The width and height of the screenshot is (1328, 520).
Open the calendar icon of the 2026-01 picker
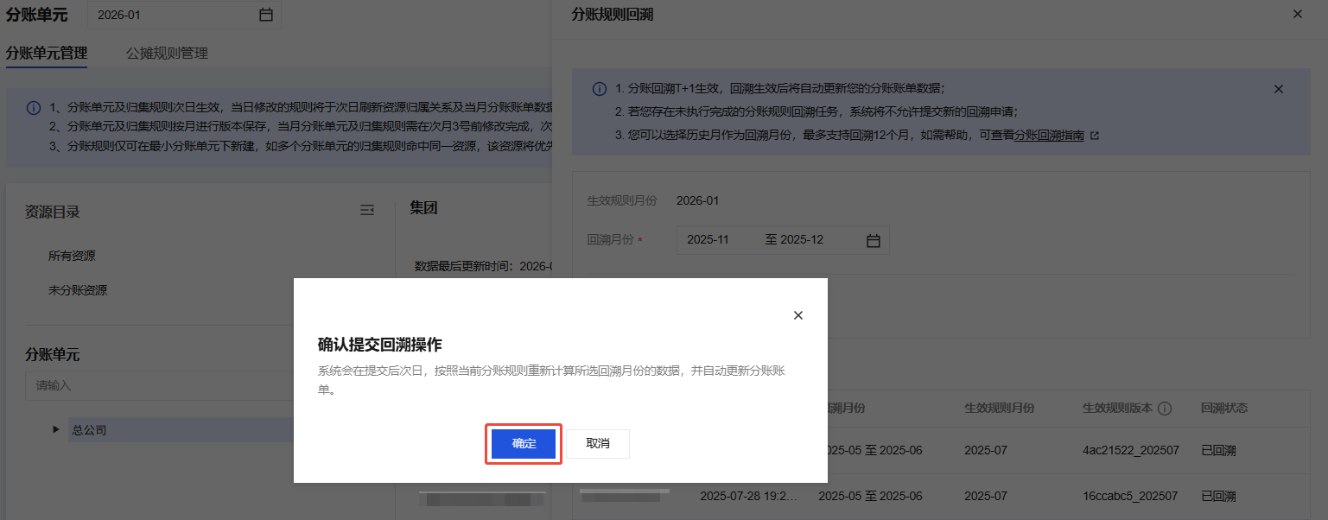[x=266, y=15]
